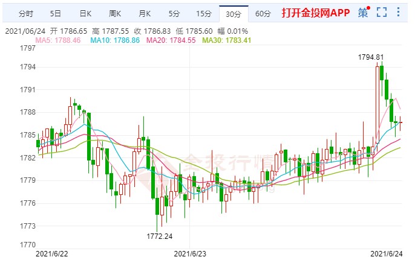Click the 1776 price axis label

click(28, 203)
